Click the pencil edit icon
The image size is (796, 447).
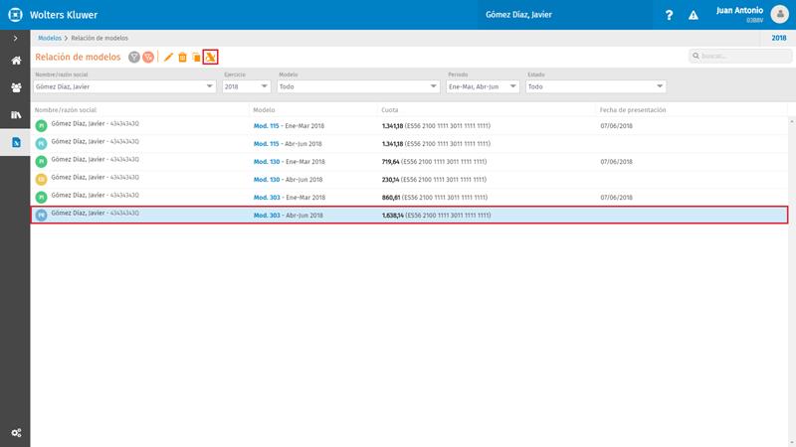[x=168, y=58]
